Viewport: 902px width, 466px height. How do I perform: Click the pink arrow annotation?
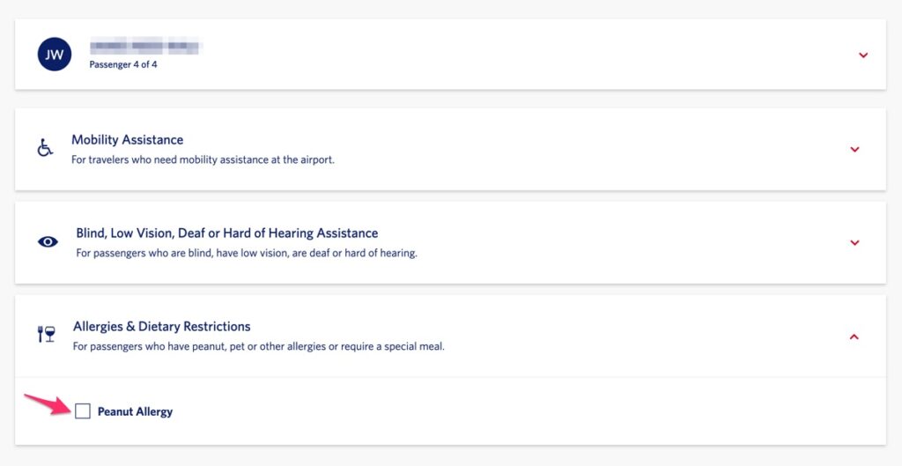point(48,403)
